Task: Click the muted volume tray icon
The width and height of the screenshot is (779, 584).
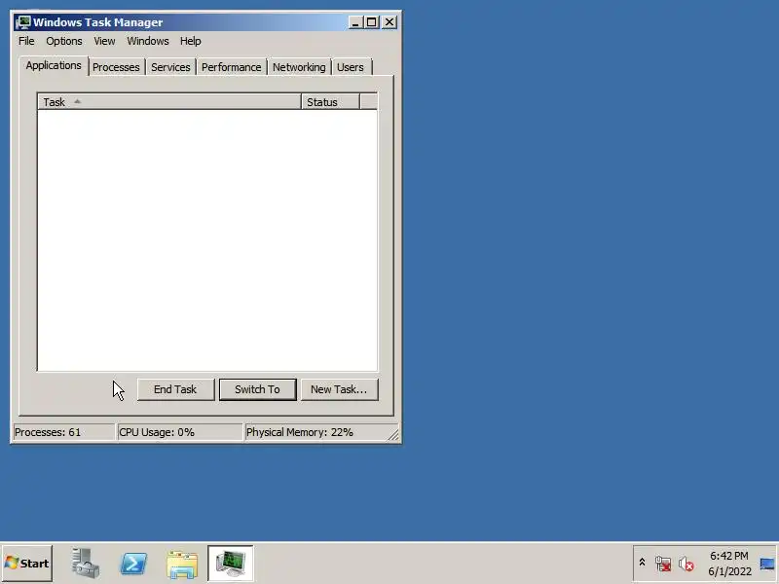Action: (x=686, y=564)
